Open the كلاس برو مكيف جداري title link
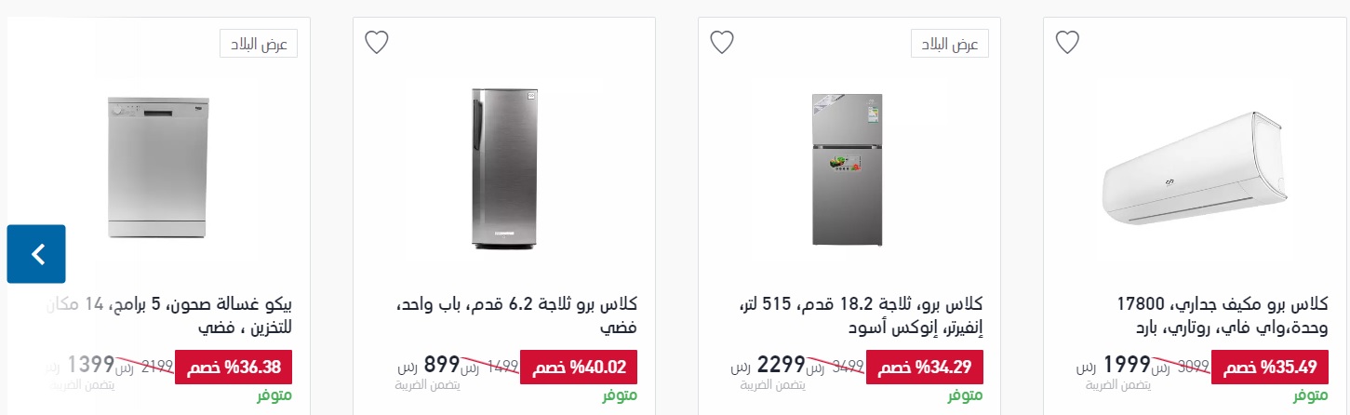The image size is (1350, 415). (x=1221, y=316)
